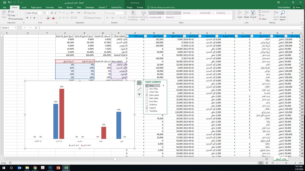
Task: Expand the Name Box dropdown arrow
Action: tap(15, 28)
